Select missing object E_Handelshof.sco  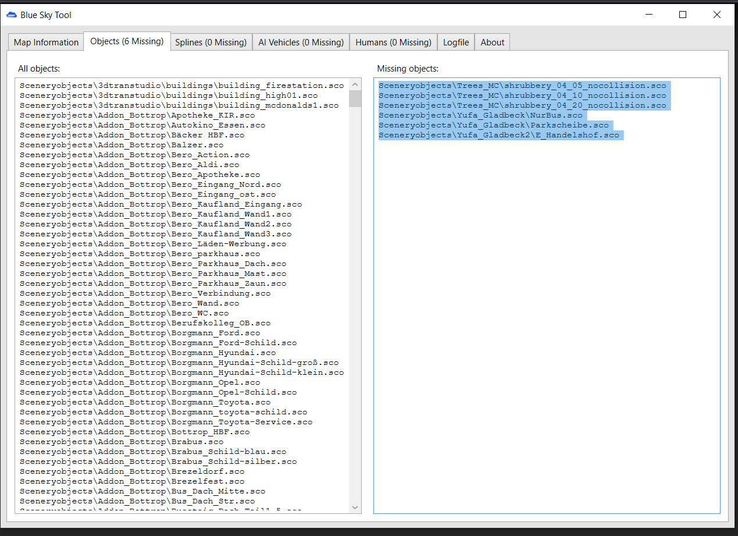pyautogui.click(x=499, y=135)
